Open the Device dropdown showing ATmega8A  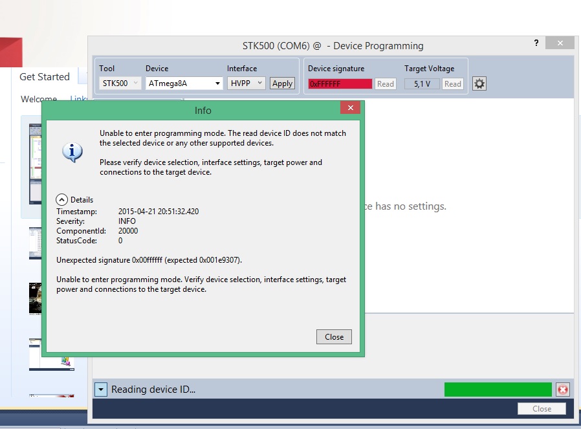(184, 83)
